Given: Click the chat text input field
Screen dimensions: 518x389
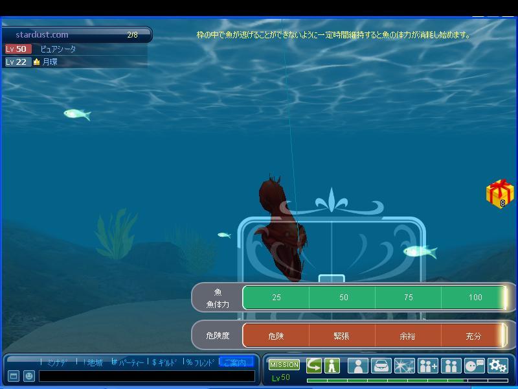Looking at the screenshot, I should pyautogui.click(x=146, y=376).
